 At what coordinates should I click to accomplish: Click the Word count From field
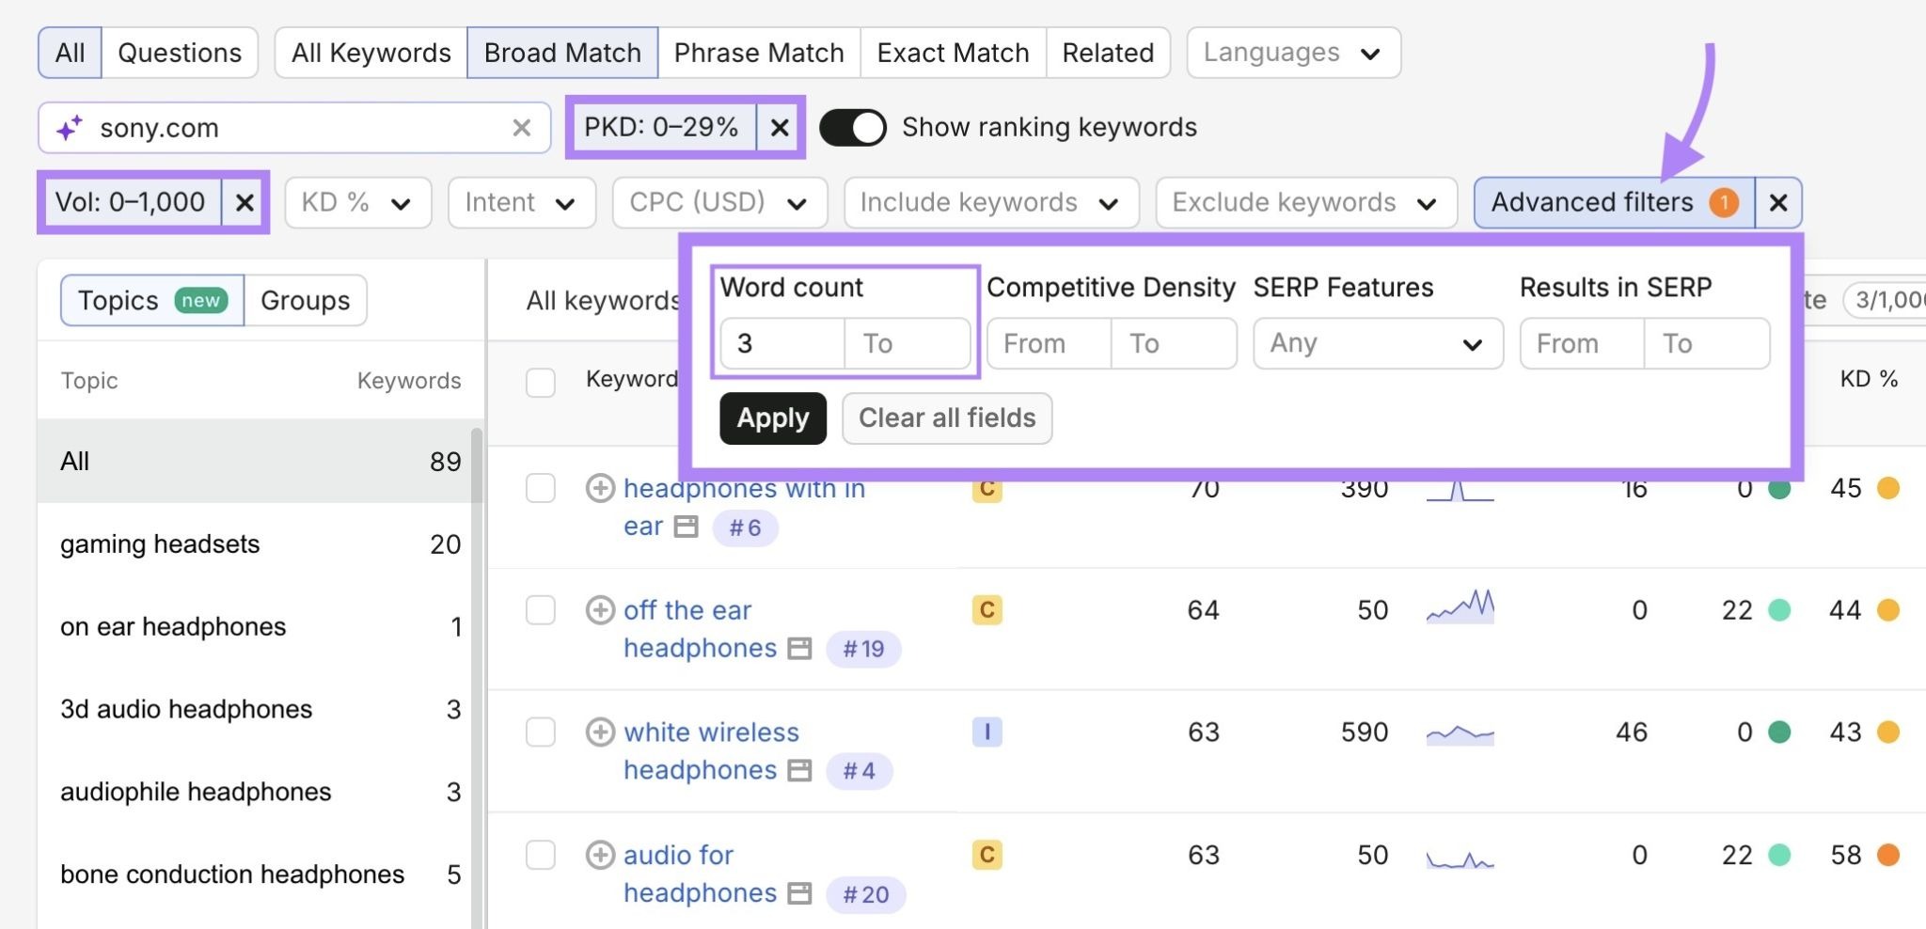coord(782,343)
